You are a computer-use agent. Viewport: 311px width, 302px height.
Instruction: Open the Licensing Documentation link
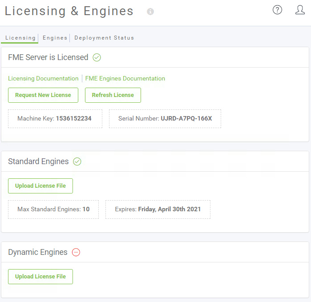(x=43, y=79)
